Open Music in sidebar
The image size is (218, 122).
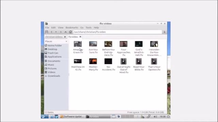[x=49, y=65]
